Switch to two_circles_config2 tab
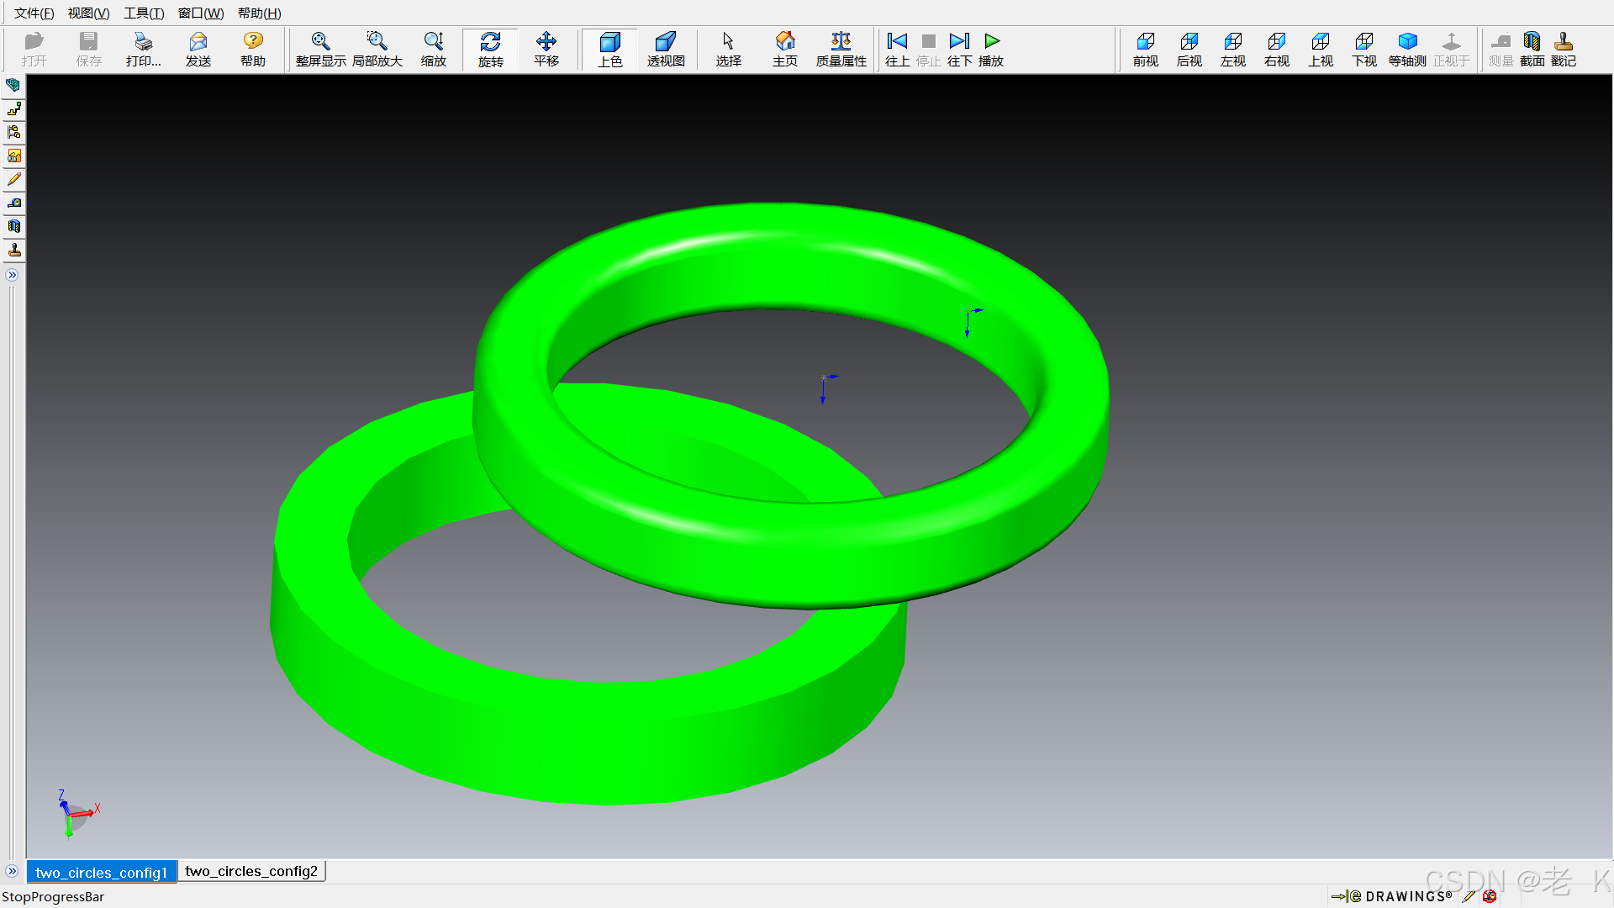Image resolution: width=1614 pixels, height=908 pixels. point(251,871)
